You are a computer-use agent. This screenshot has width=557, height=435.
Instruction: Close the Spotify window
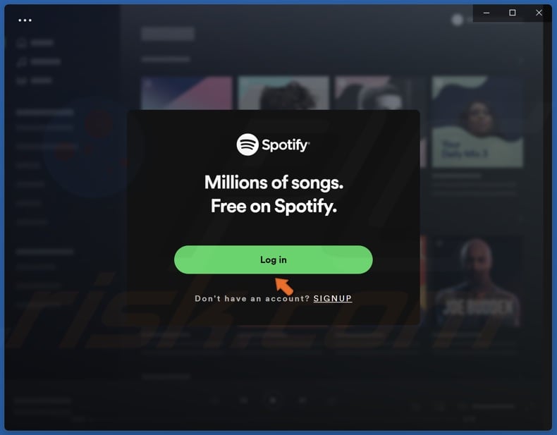tap(539, 13)
